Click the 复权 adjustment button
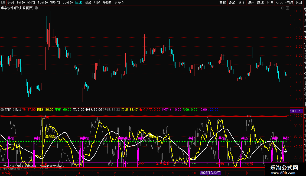The image size is (306, 176). 223,2
